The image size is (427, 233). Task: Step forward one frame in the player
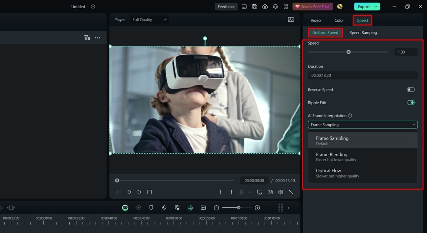coord(129,192)
